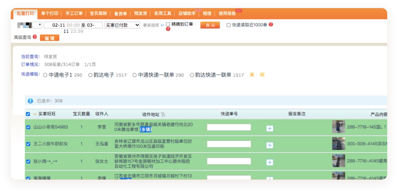Open the 实用工具 tab
Image resolution: width=398 pixels, height=193 pixels.
(162, 13)
